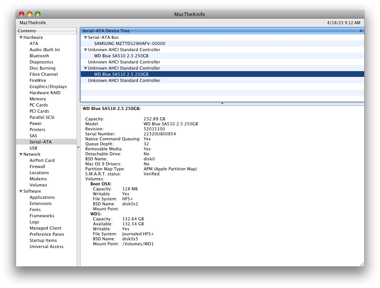This screenshot has width=380, height=288.
Task: Click the horizontal split pane divider handle
Action: coord(222,103)
